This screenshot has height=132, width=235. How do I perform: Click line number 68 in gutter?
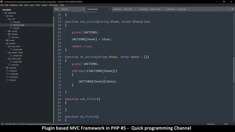tap(59, 57)
